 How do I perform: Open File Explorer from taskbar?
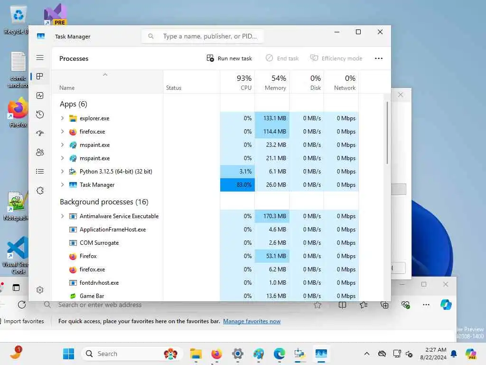pos(196,354)
